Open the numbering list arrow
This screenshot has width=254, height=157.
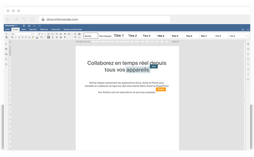click(55, 34)
